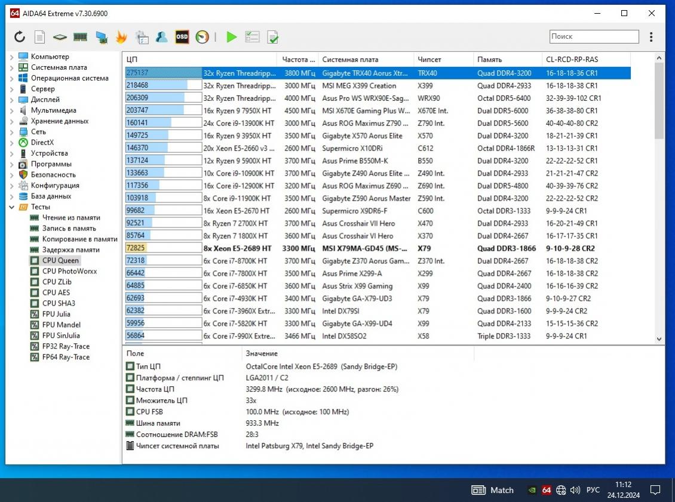Select the CPU PhotoWorxx test
675x502 pixels.
pos(69,271)
